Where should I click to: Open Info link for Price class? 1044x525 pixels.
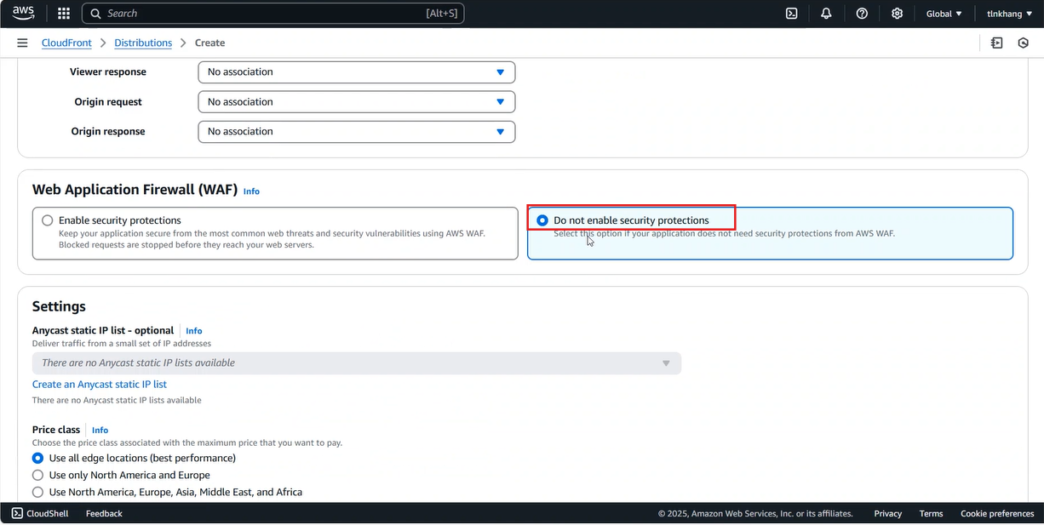100,431
